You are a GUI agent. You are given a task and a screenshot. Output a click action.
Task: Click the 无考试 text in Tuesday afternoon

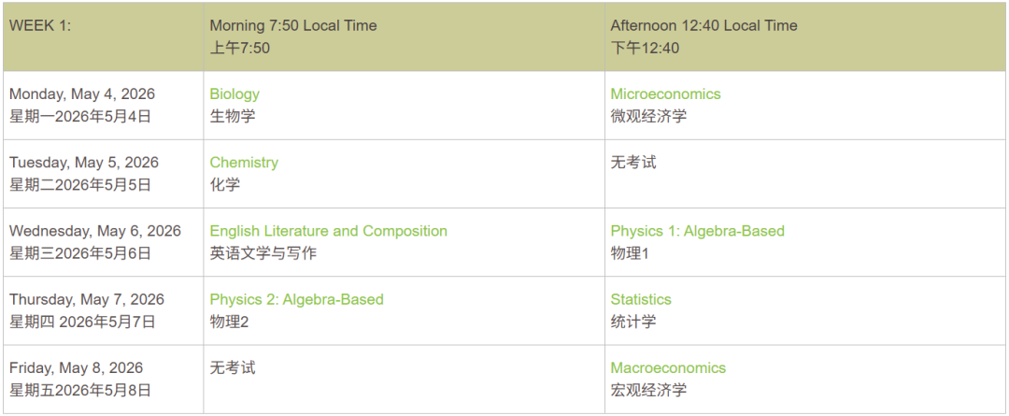(633, 162)
